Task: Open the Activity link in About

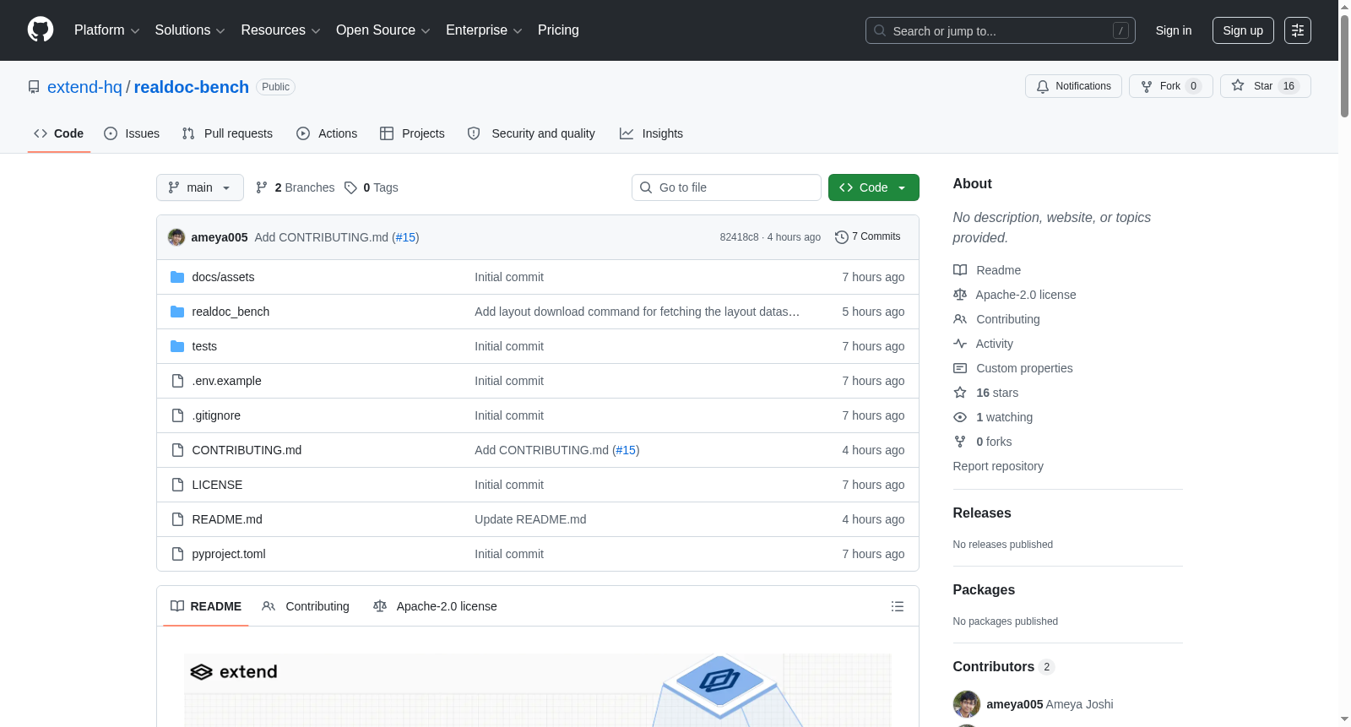Action: [x=984, y=344]
